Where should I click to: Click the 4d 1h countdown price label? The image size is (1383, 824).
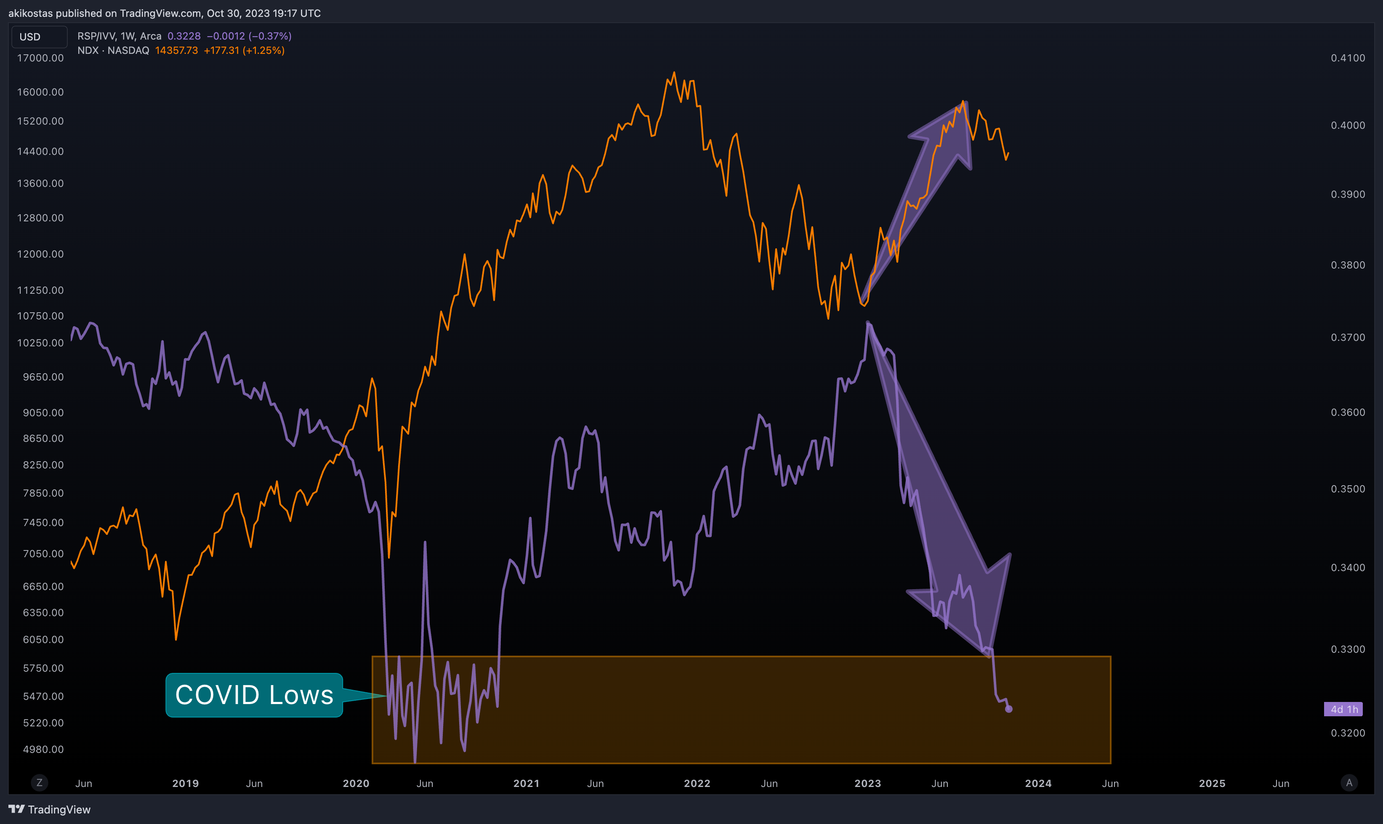pyautogui.click(x=1343, y=709)
